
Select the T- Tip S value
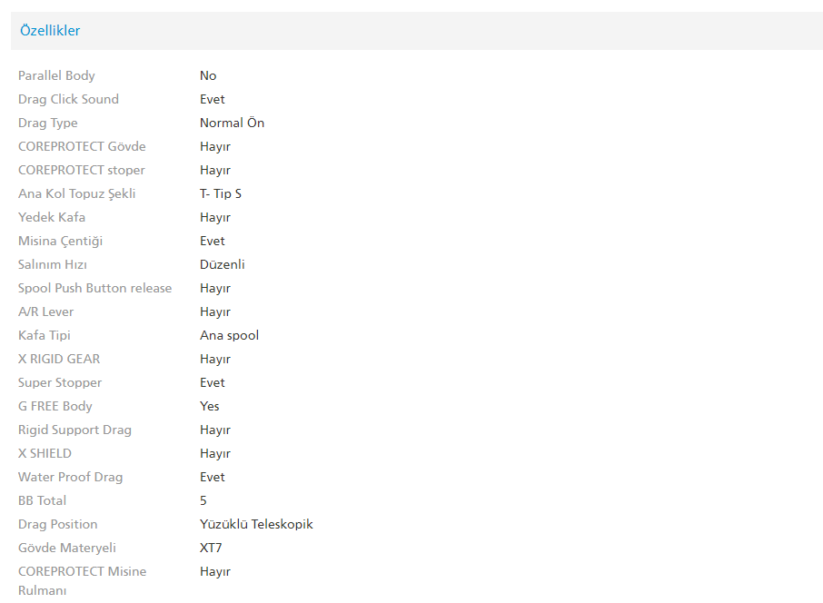coord(221,193)
